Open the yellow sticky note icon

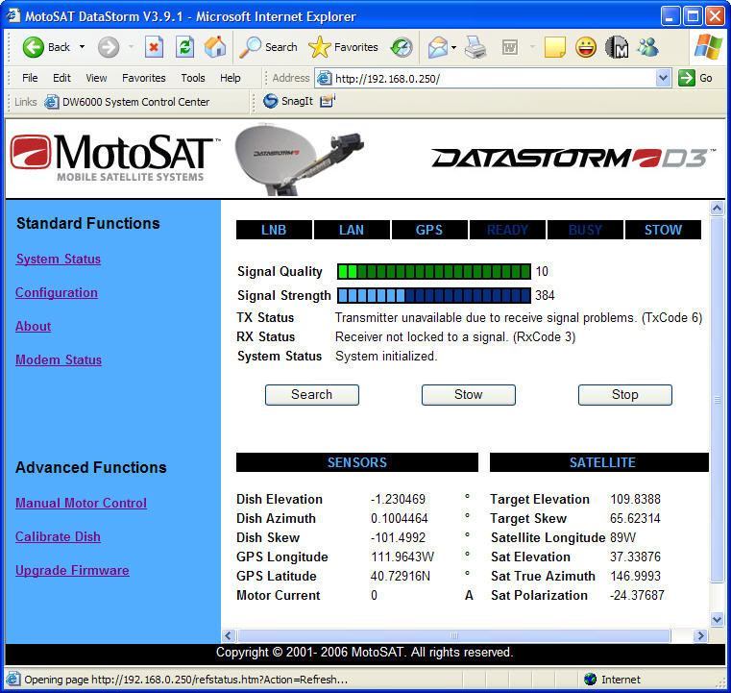pyautogui.click(x=555, y=47)
